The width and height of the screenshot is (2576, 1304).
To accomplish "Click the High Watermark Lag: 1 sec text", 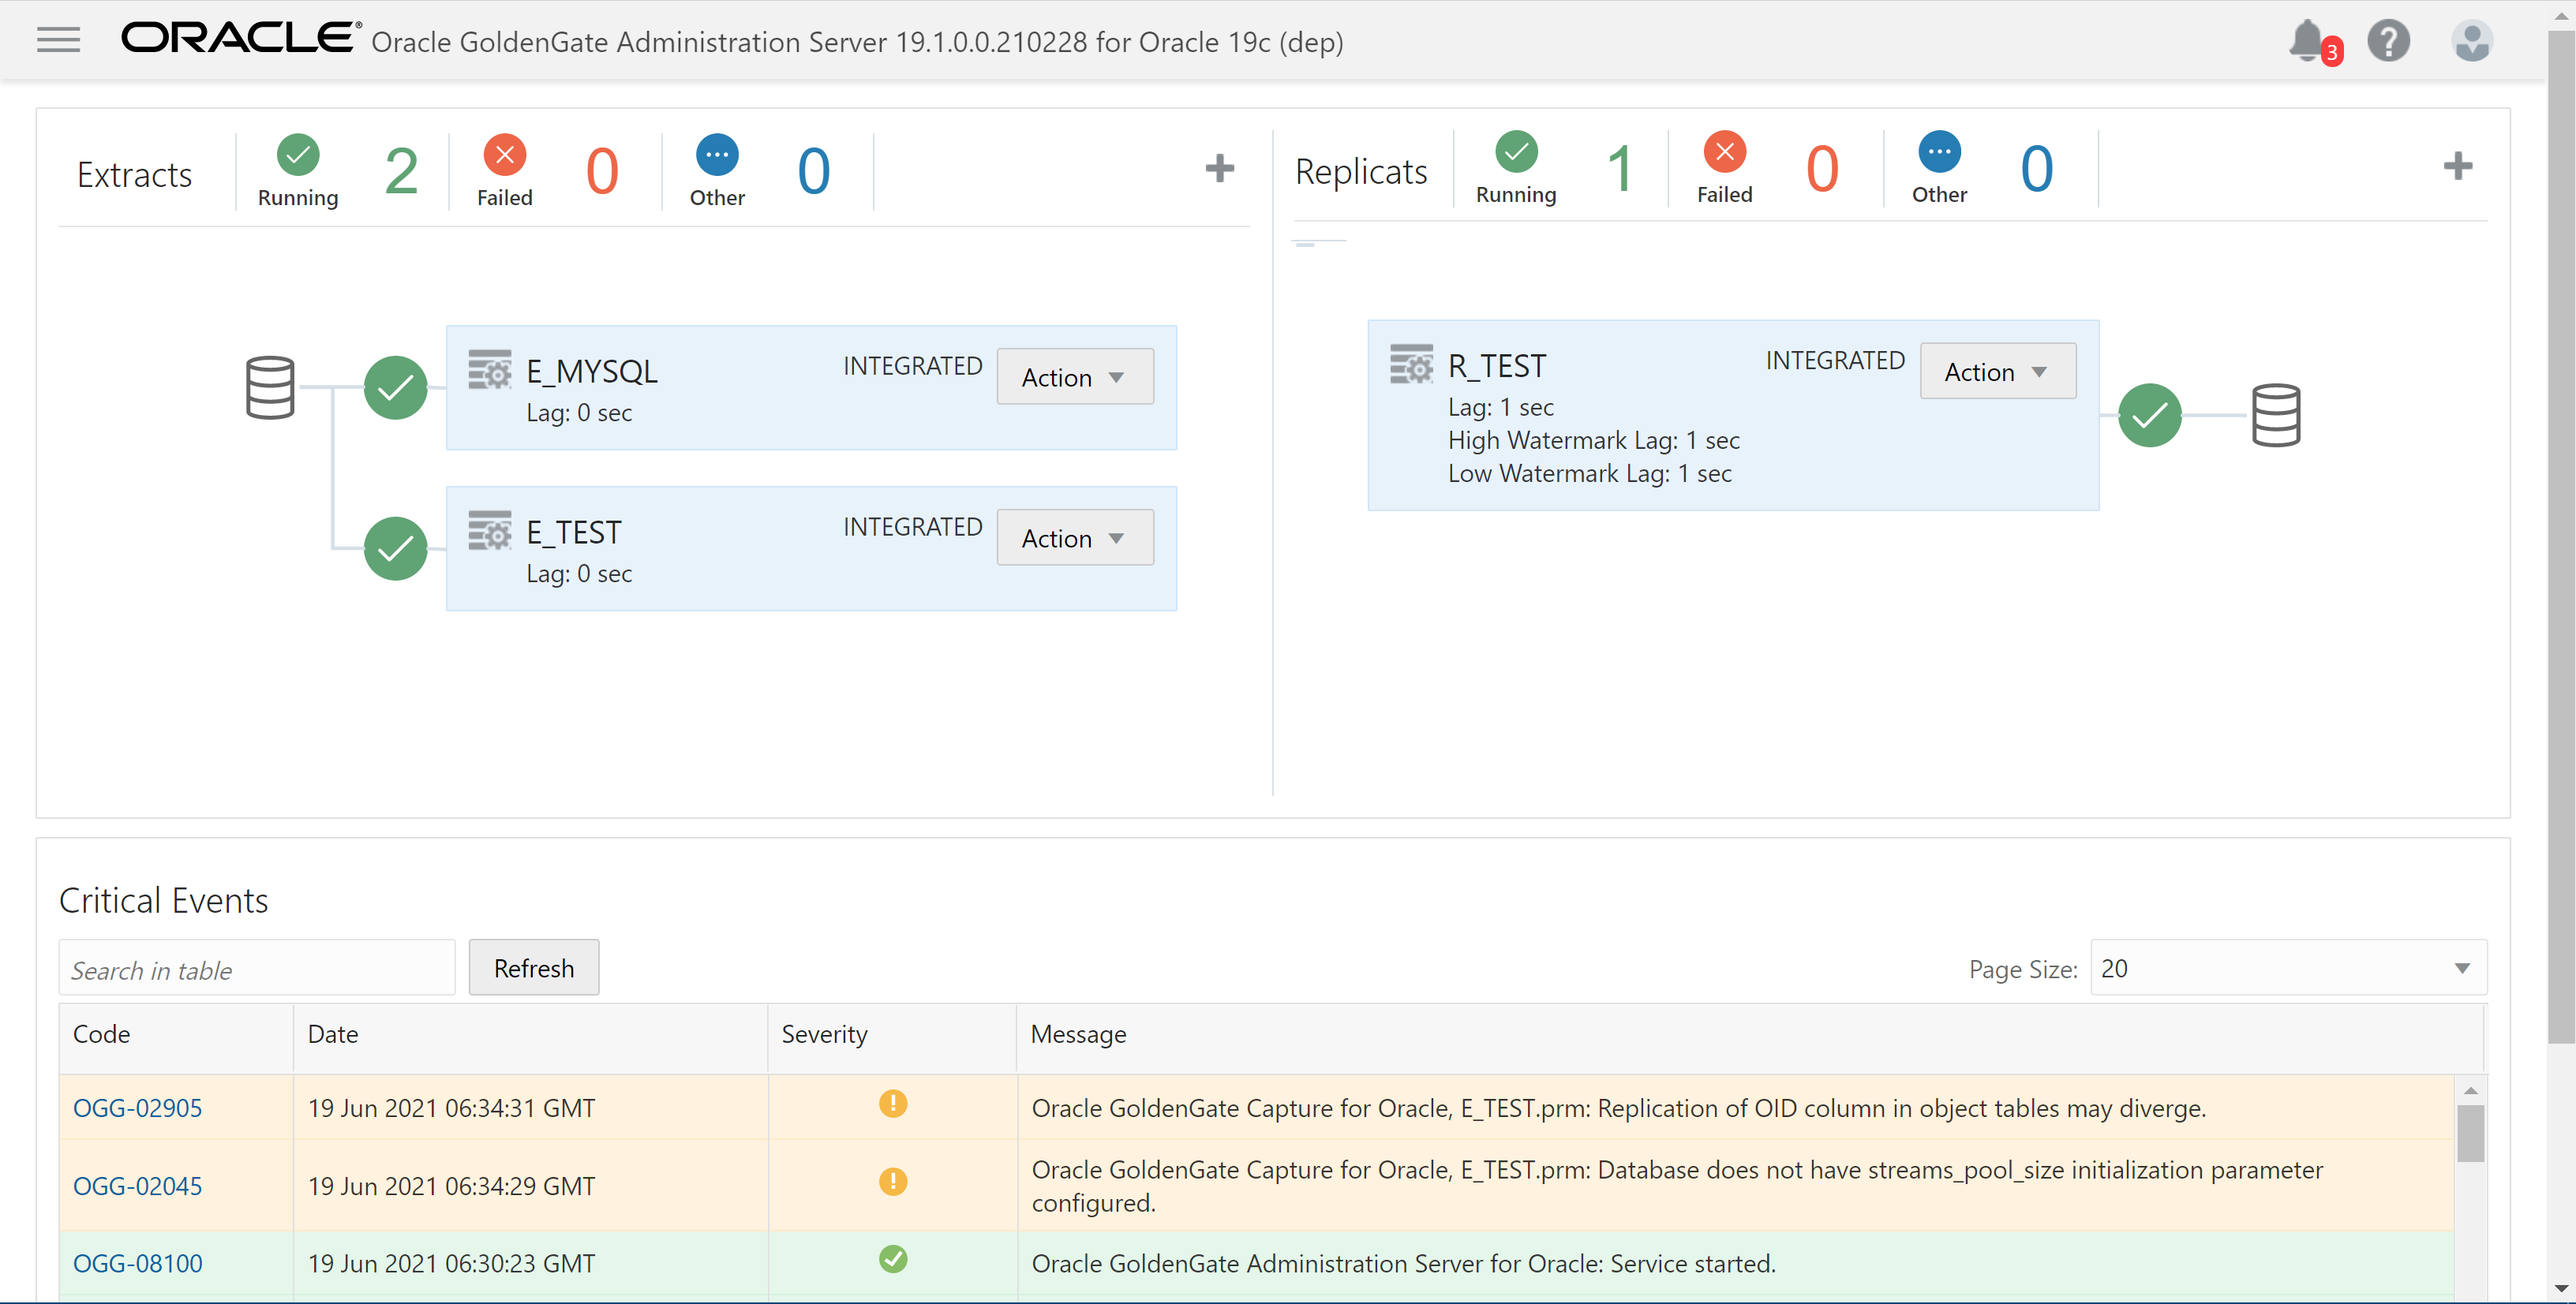I will 1593,441.
